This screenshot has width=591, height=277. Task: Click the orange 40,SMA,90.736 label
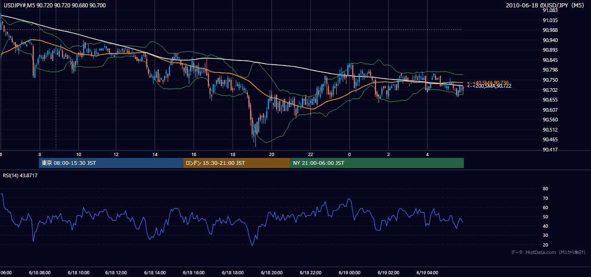tap(488, 82)
